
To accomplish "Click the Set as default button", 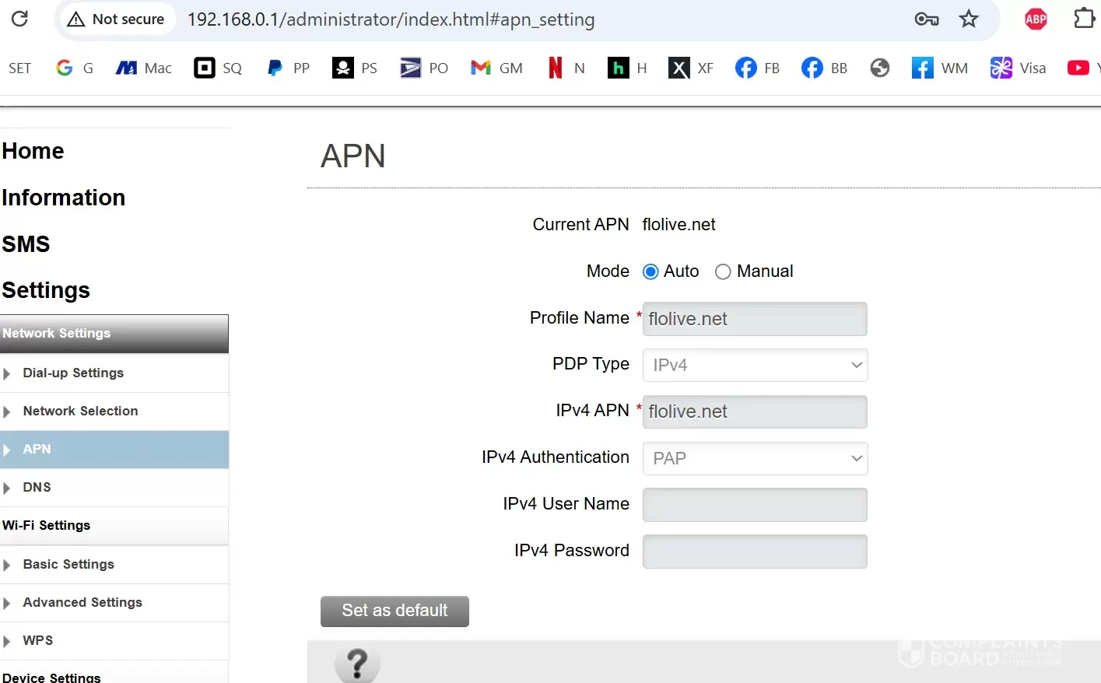I will [394, 611].
